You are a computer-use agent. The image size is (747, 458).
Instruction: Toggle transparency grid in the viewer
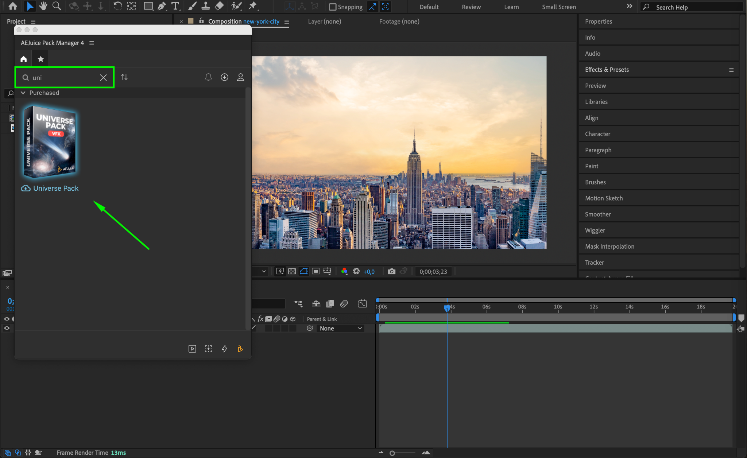(x=292, y=271)
